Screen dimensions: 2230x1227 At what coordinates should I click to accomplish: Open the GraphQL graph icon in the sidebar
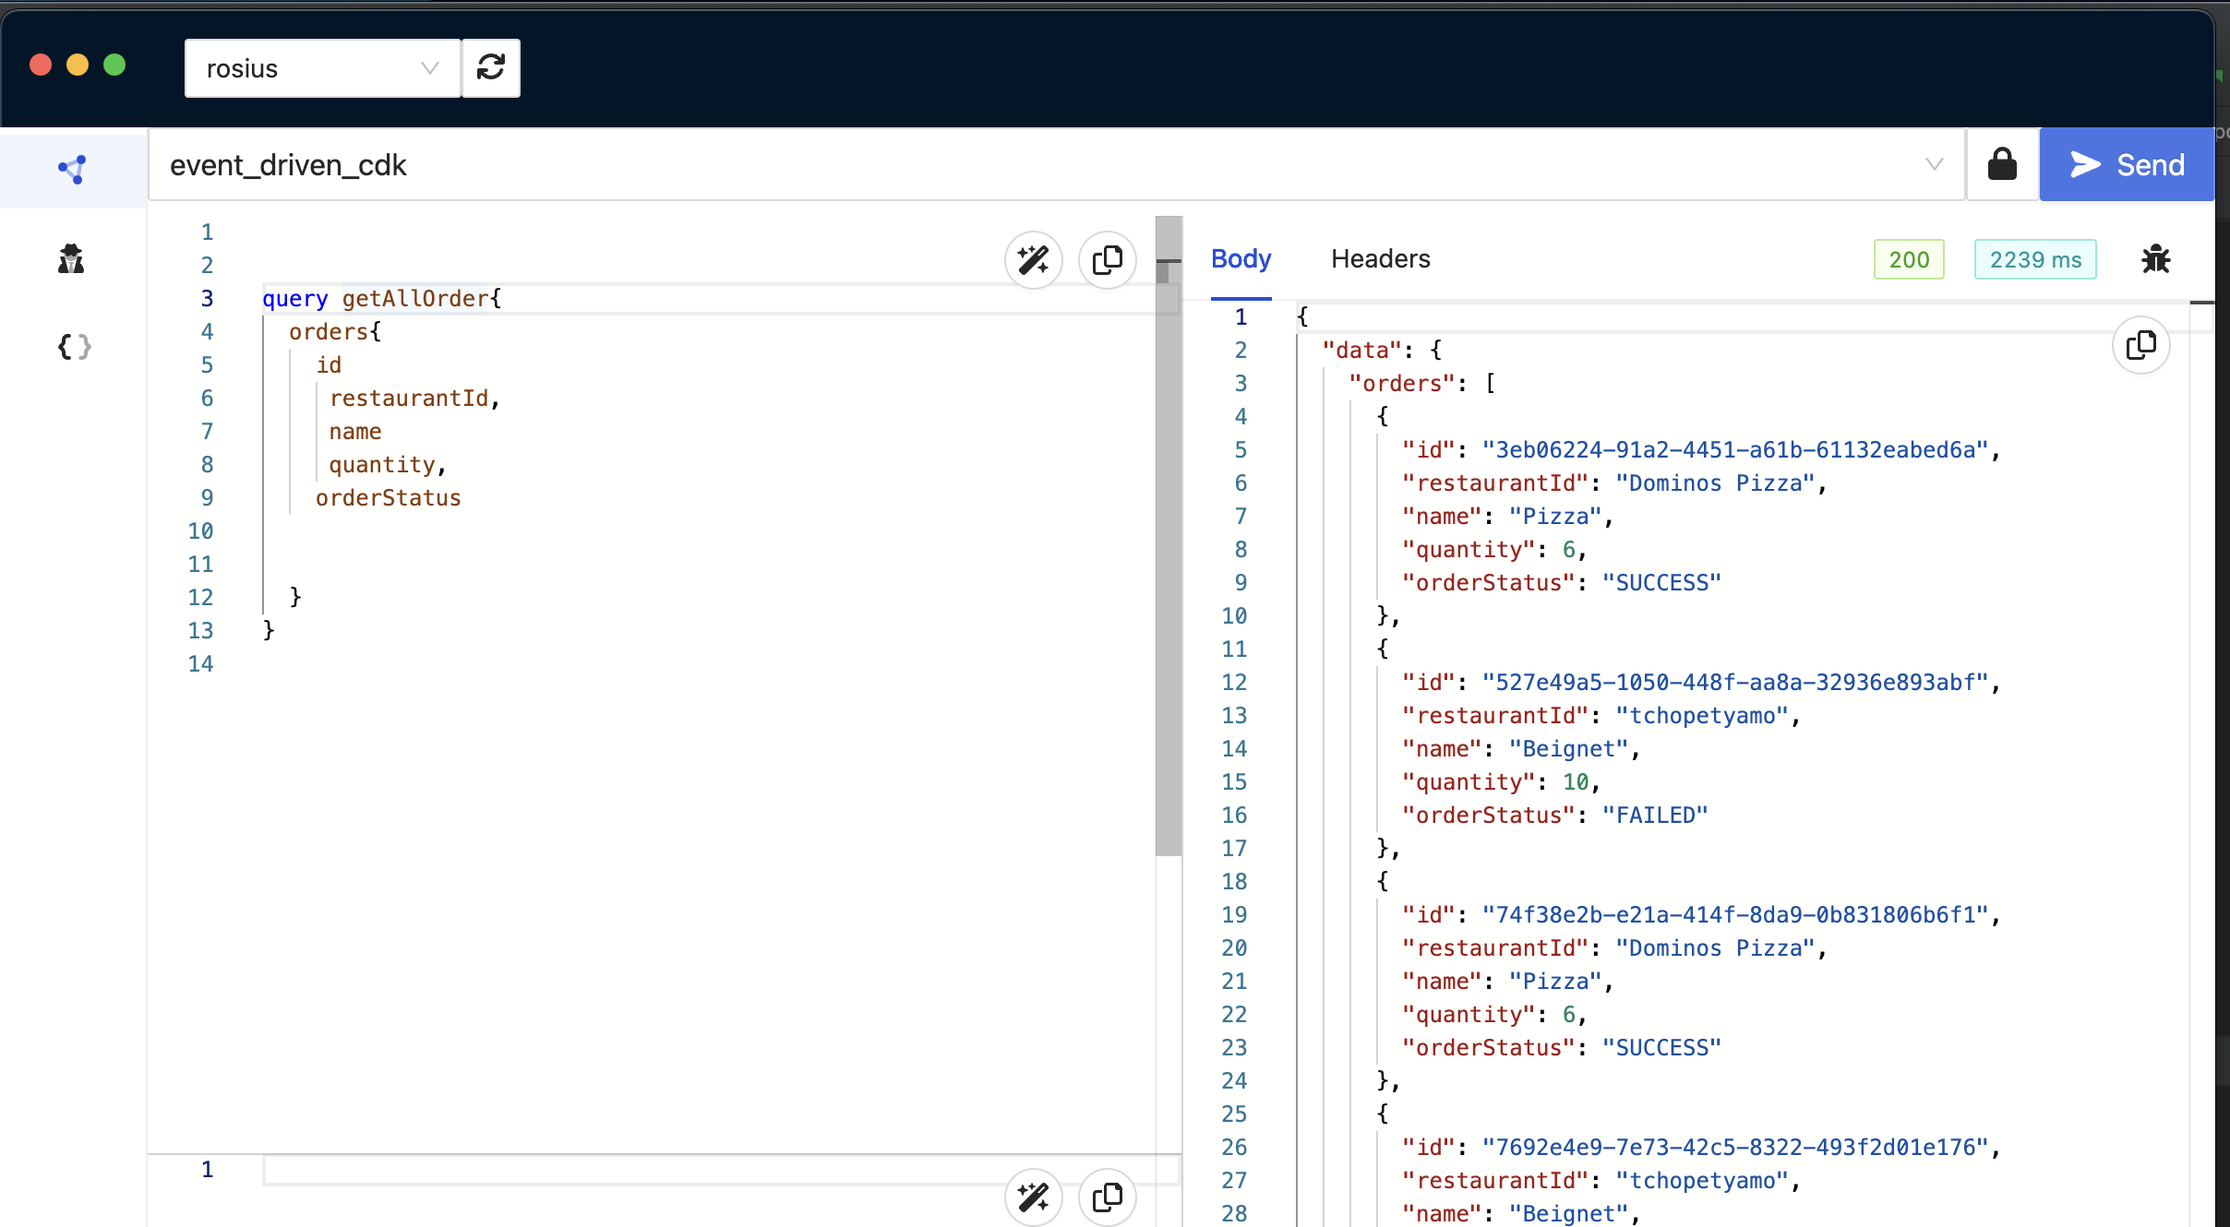tap(72, 169)
